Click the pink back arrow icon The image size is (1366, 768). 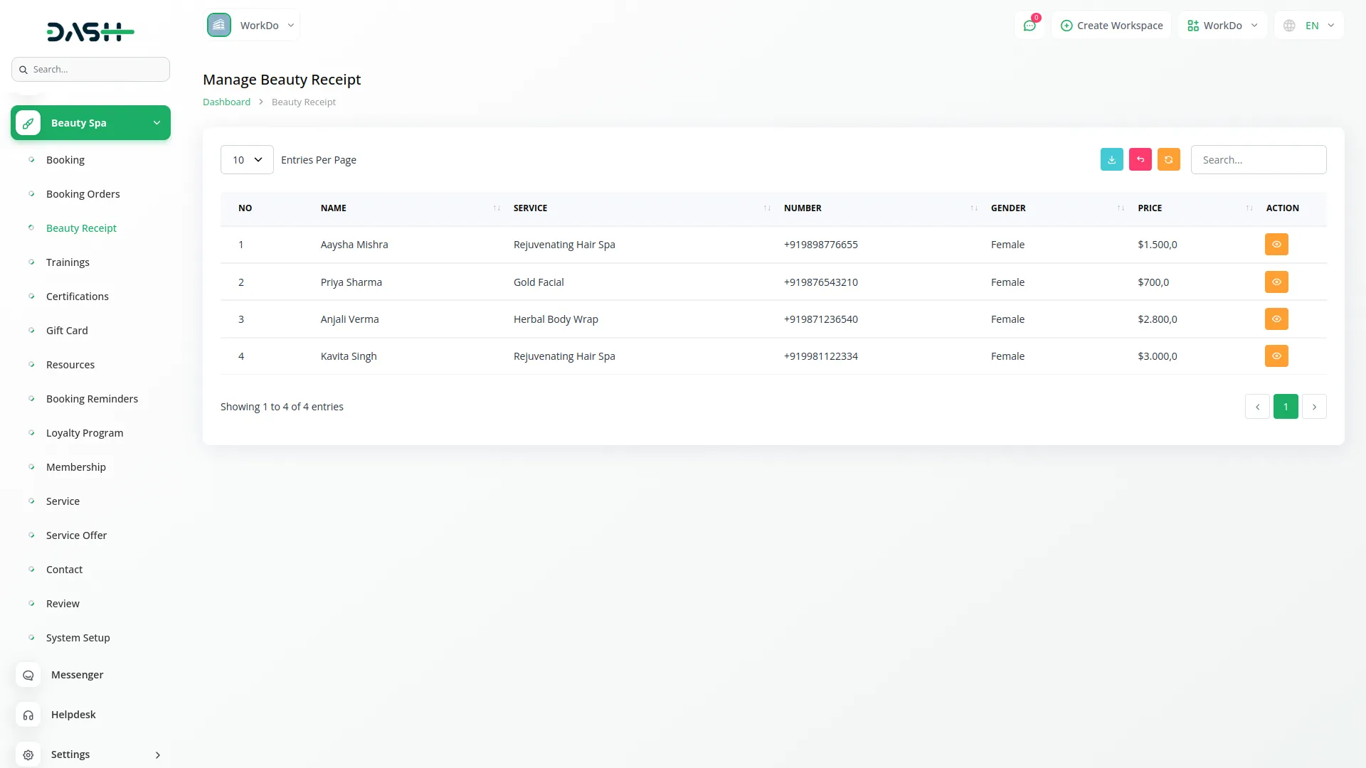(1140, 159)
